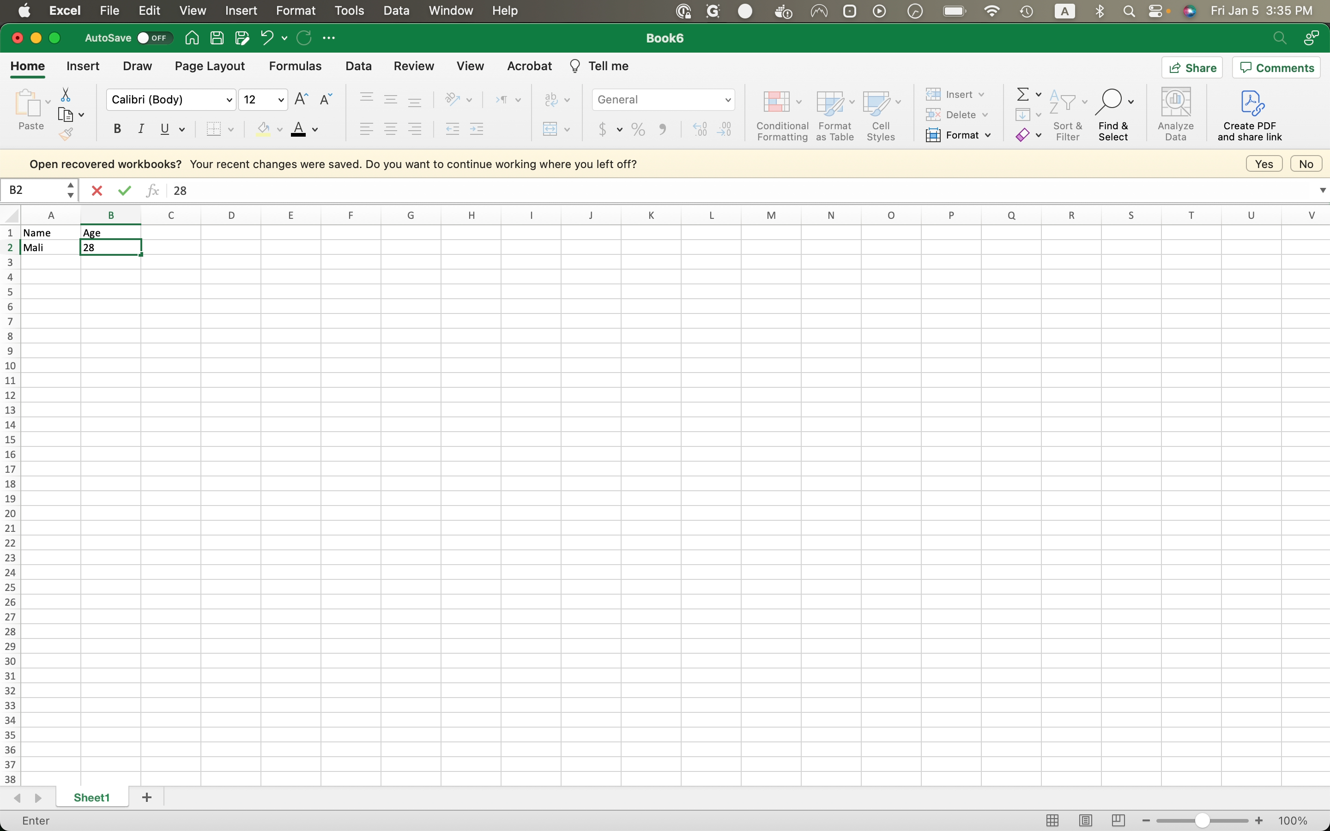Expand the formula bar arrow
This screenshot has height=831, width=1330.
point(1322,190)
